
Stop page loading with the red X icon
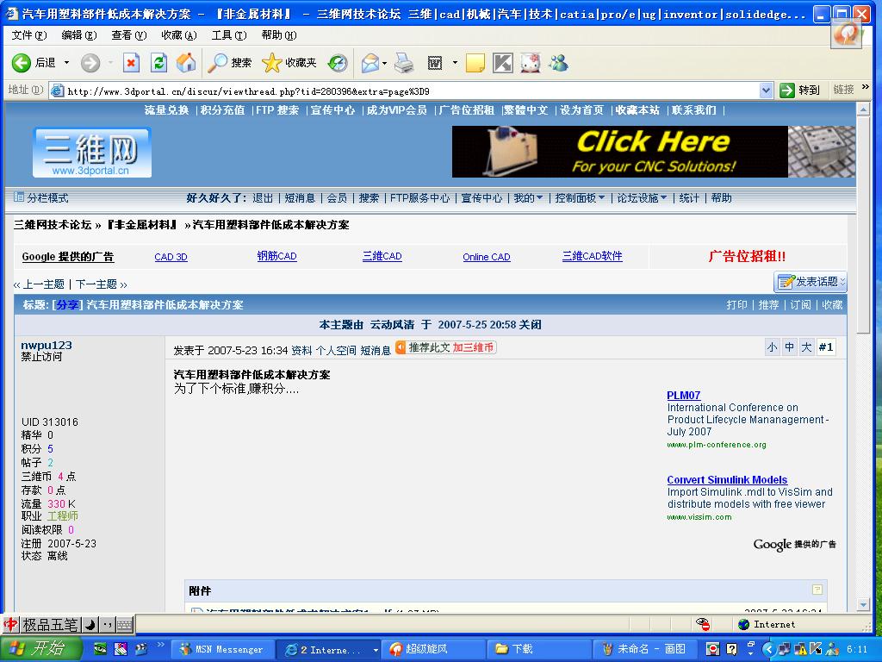click(x=131, y=62)
